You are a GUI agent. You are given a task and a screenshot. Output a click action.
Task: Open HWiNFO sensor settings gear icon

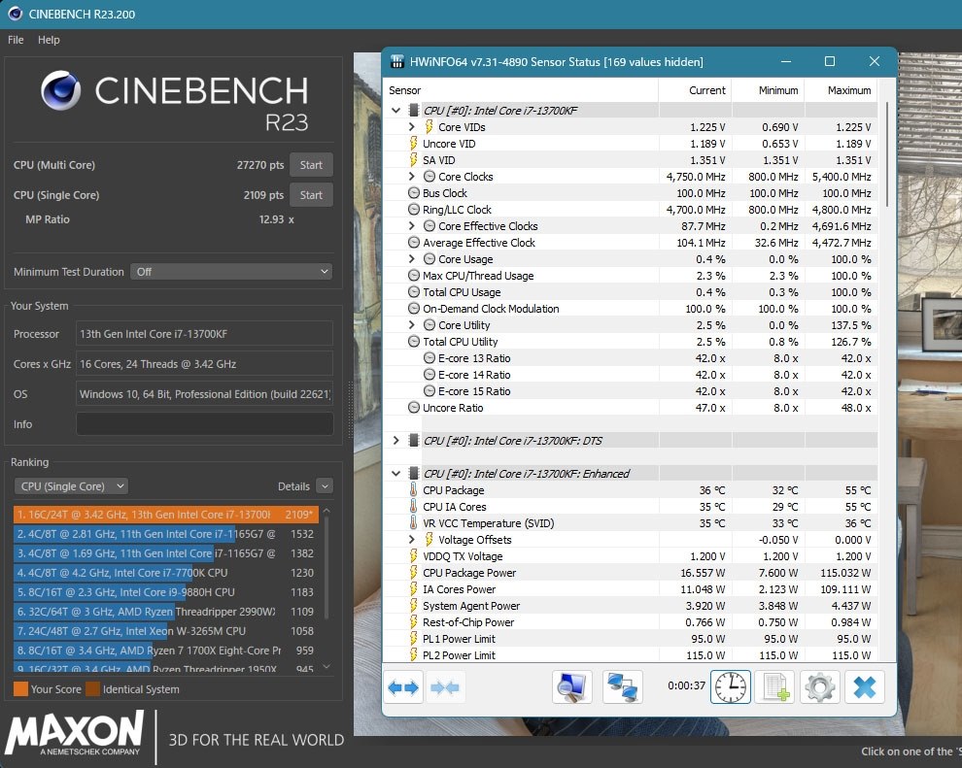pyautogui.click(x=820, y=687)
